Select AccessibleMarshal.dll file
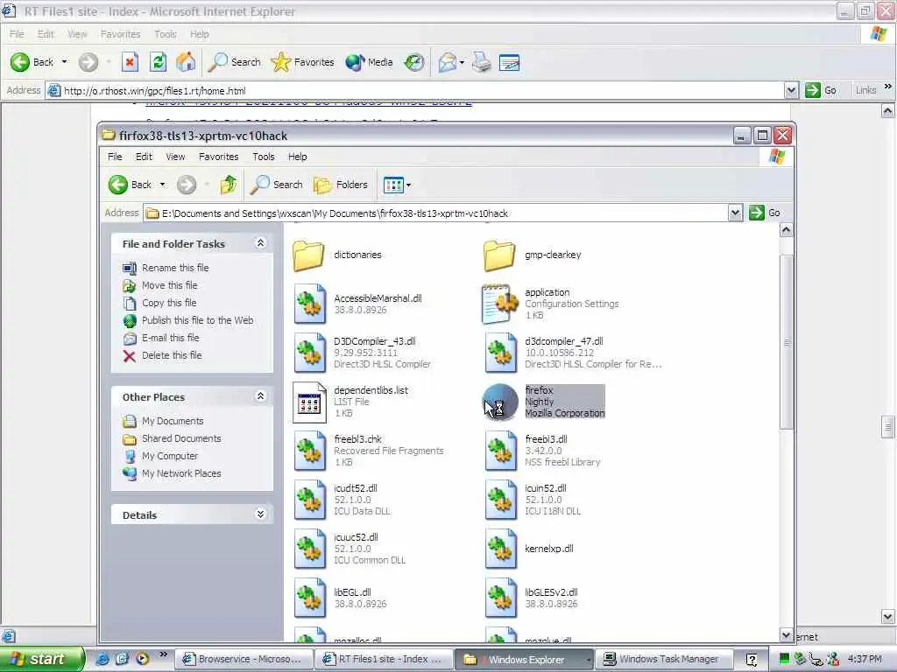Image resolution: width=897 pixels, height=672 pixels. tap(358, 304)
